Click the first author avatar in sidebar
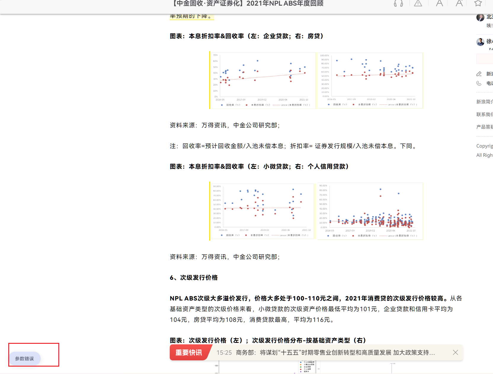 480,17
